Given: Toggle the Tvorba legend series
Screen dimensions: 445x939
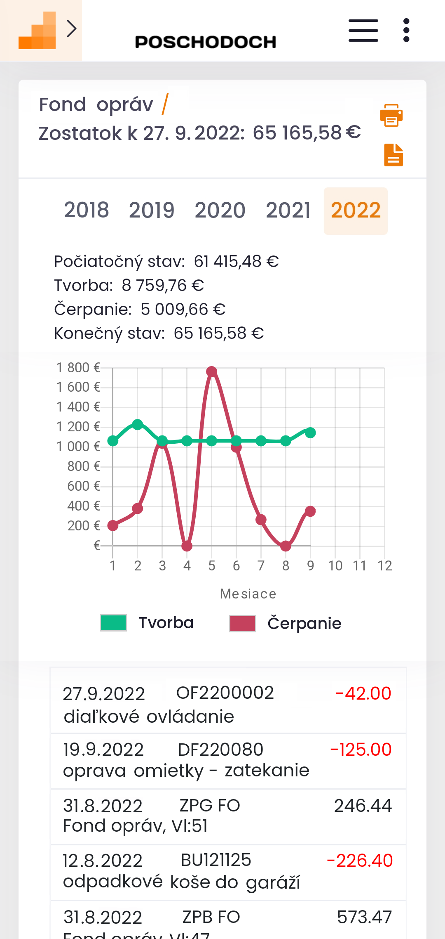Looking at the screenshot, I should coord(166,623).
